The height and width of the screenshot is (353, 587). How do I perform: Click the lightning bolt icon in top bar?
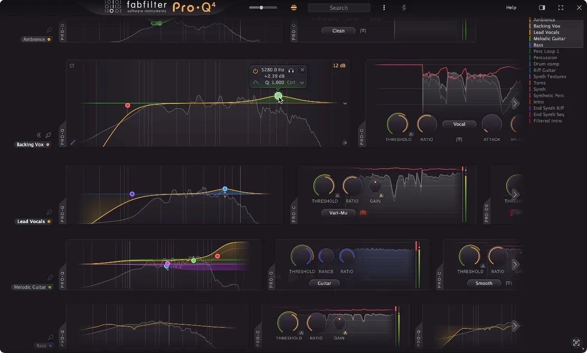404,8
